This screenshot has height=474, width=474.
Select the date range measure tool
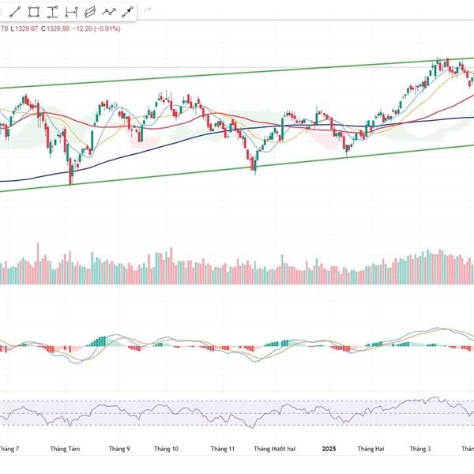[71, 12]
